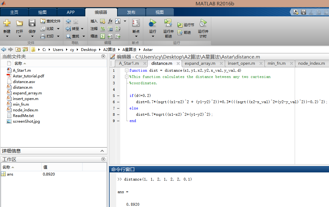Click the Run Section (运行节) icon
This screenshot has width=329, height=207.
point(180,25)
